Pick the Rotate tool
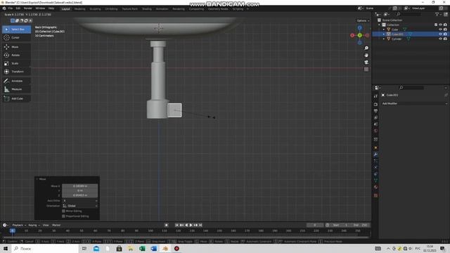Viewport: 450px width, 253px height. coord(17,55)
